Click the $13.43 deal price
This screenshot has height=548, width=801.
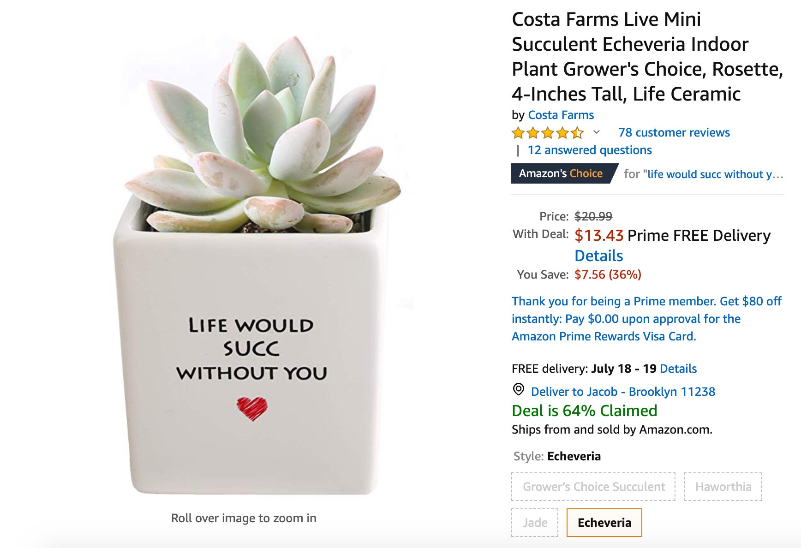pos(599,236)
